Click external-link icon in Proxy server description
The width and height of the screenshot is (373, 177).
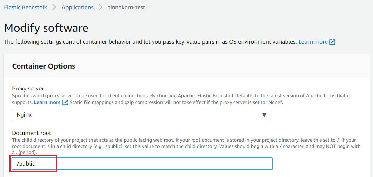point(65,102)
